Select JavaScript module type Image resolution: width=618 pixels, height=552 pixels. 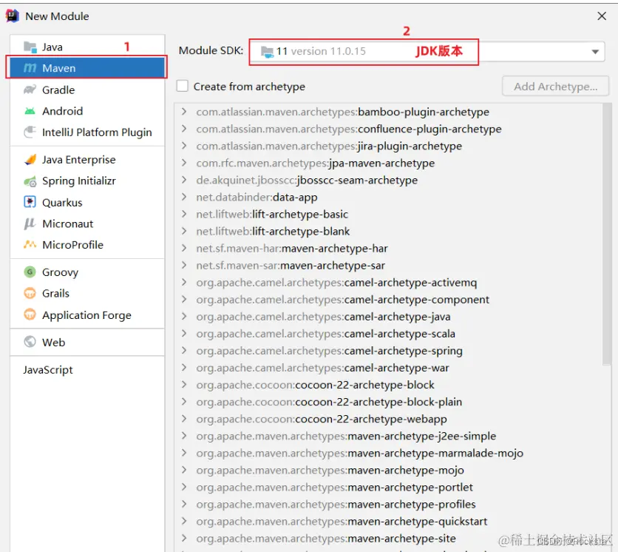(x=87, y=370)
